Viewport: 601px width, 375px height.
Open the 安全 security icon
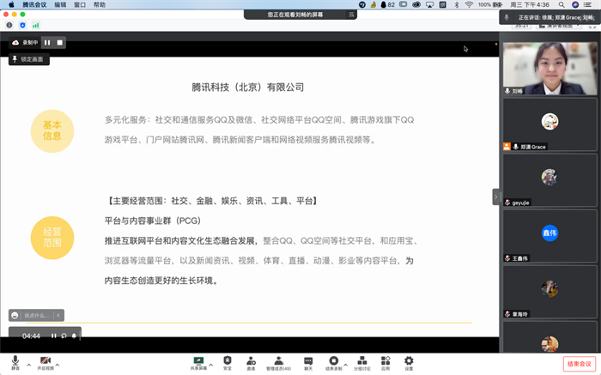(228, 361)
